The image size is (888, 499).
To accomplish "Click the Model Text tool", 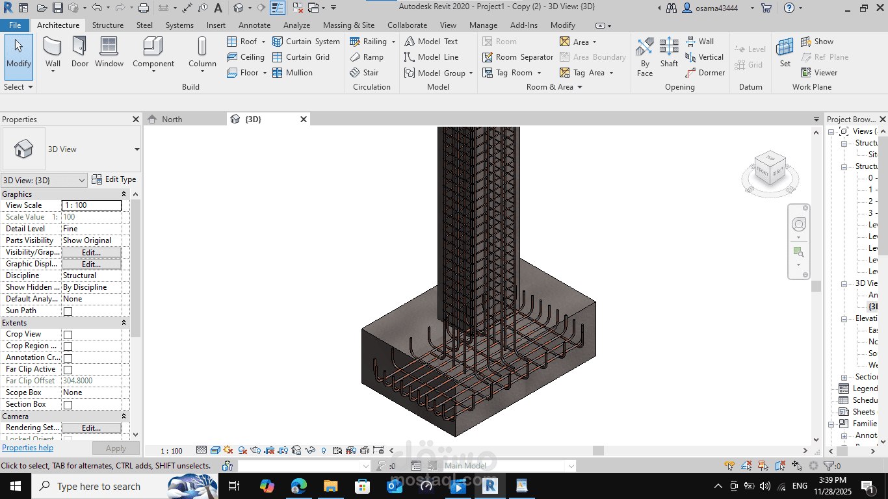I will coord(431,41).
